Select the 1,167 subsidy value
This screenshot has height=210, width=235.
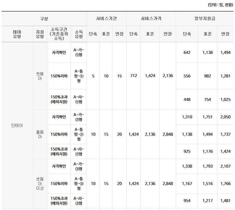[x=187, y=184]
